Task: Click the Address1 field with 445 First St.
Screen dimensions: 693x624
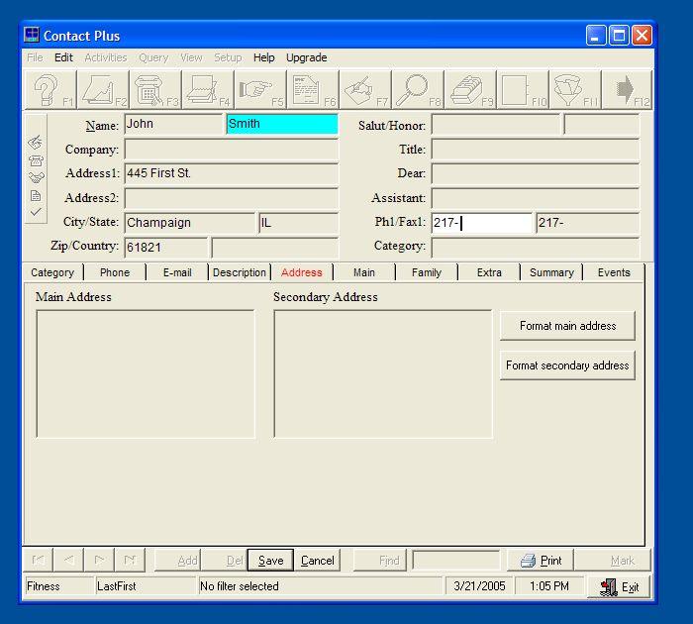Action: [x=231, y=173]
